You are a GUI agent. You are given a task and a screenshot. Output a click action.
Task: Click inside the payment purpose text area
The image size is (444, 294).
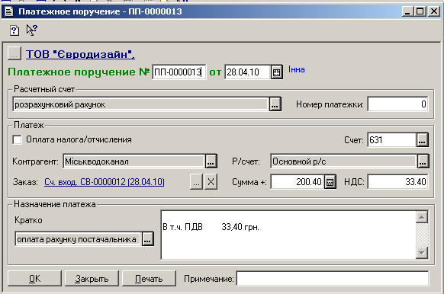pos(288,235)
